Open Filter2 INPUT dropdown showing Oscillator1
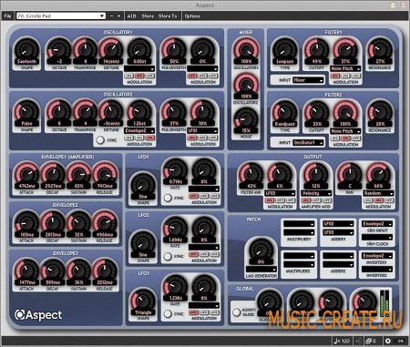Screen dimensions: 410x347 tap(308, 142)
